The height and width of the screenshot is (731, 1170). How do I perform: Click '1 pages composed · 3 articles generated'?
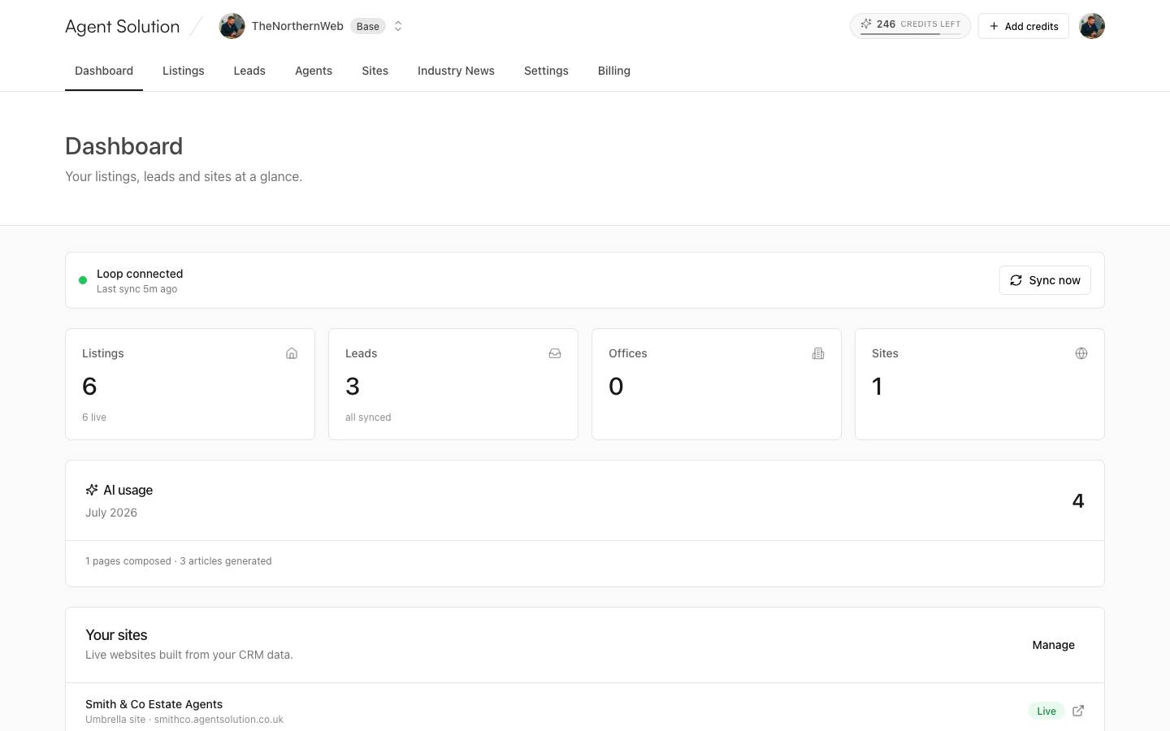179,561
